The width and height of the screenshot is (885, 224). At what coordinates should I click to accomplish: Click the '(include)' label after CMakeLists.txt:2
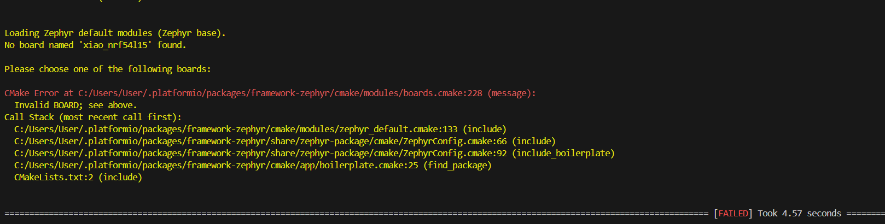tap(120, 178)
